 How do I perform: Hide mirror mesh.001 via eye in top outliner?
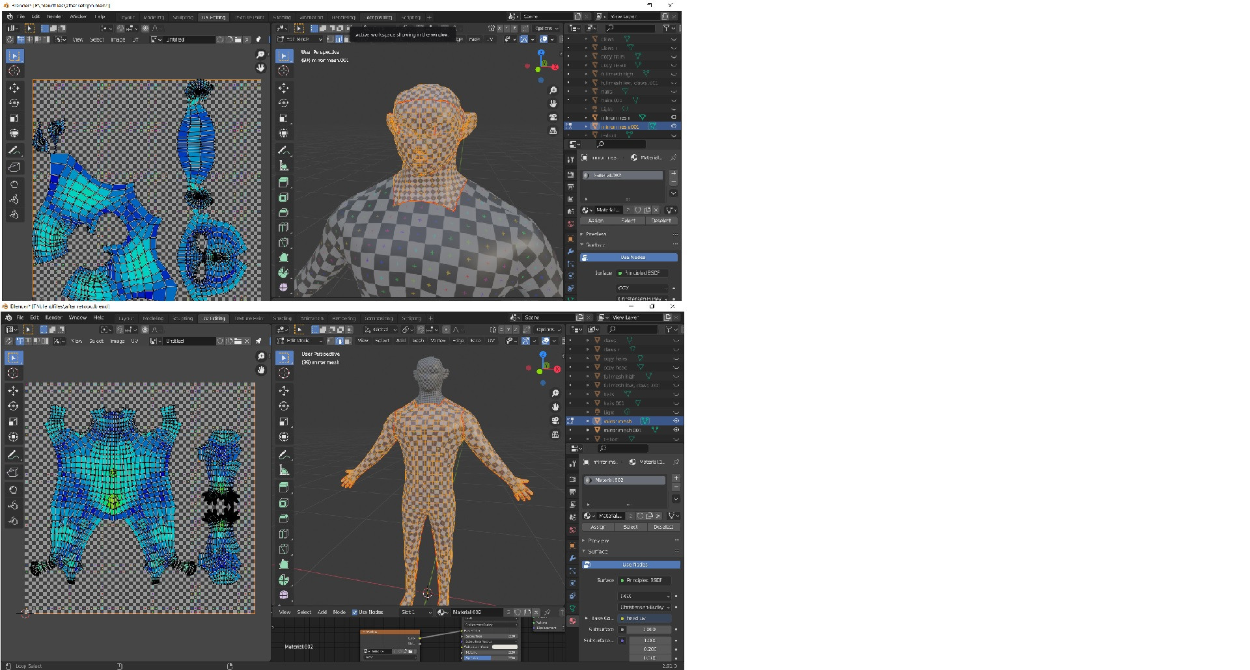pyautogui.click(x=674, y=126)
